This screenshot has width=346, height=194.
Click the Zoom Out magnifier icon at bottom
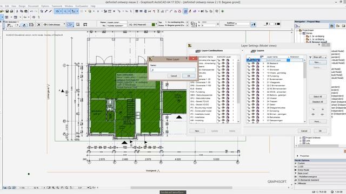click(x=58, y=188)
